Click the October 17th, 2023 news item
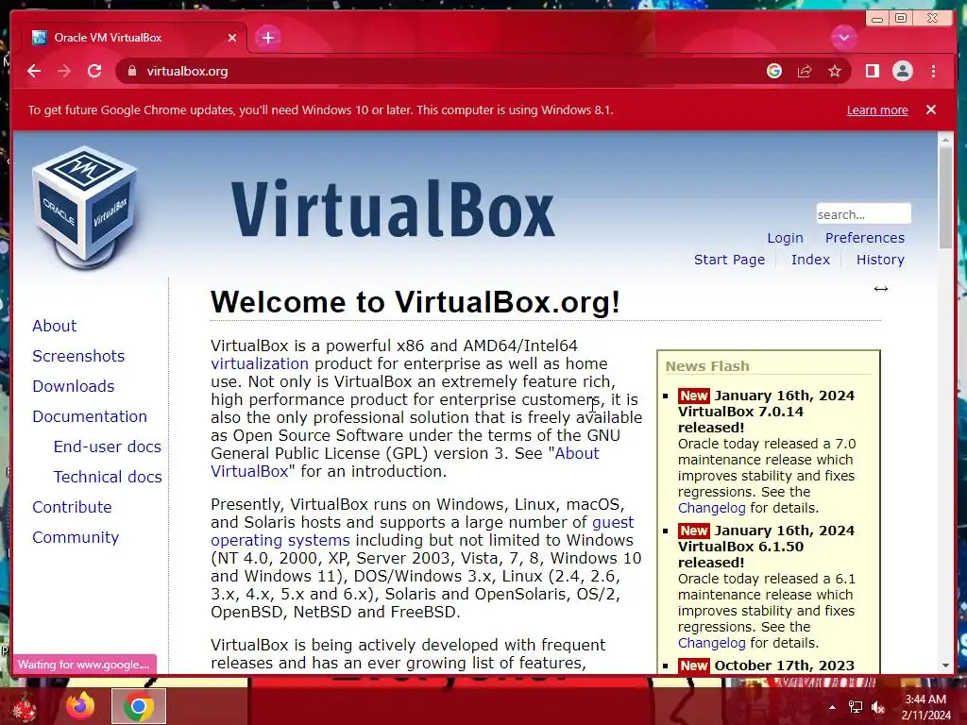The image size is (967, 725). click(766, 666)
